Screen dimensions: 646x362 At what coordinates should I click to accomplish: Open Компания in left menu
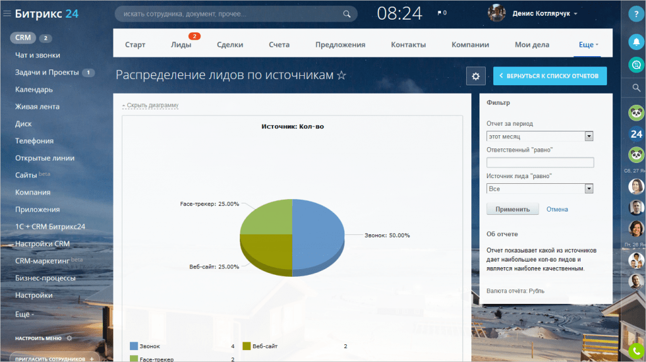[33, 192]
